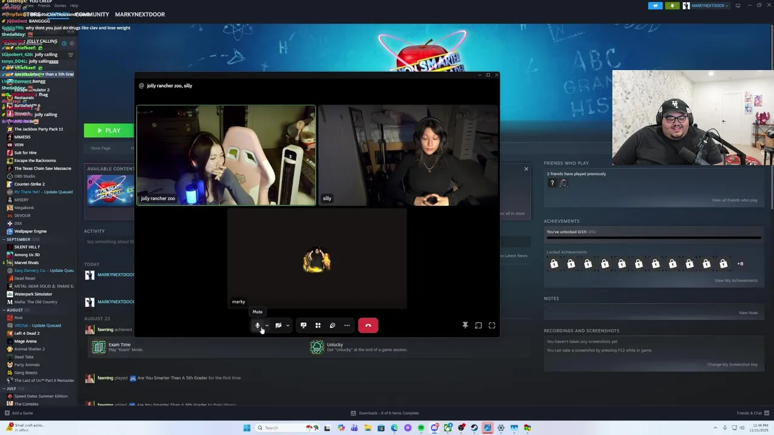Open Downloads status at Steam bottom bar
Viewport: 774px width, 435px height.
point(385,413)
